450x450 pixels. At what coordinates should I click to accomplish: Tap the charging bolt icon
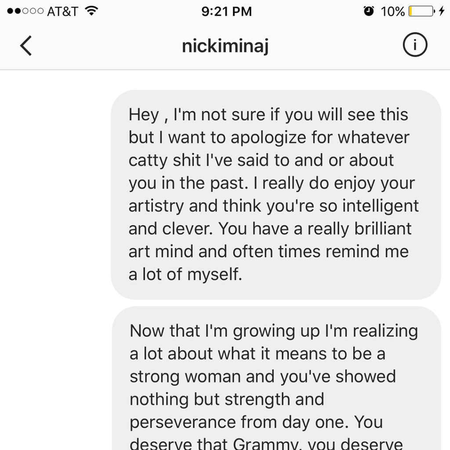point(441,11)
